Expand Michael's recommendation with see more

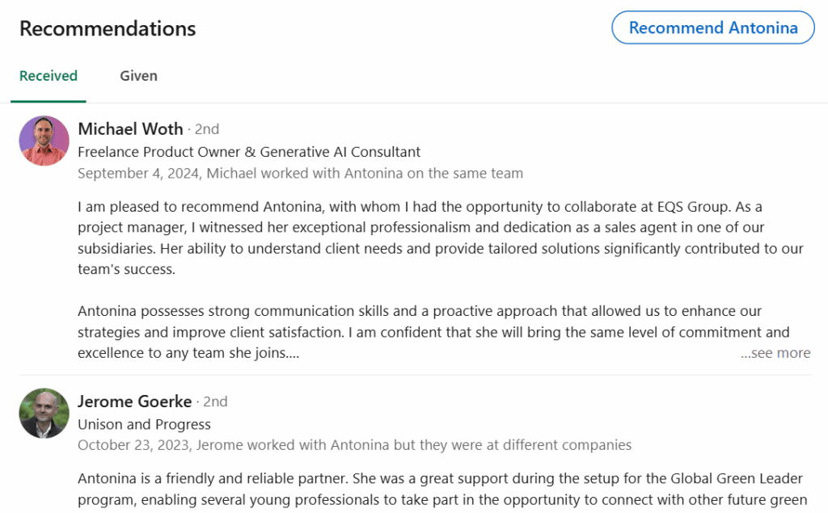775,353
